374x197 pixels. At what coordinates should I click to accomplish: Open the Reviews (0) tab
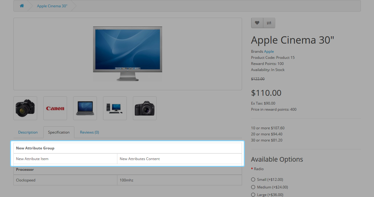tap(90, 132)
